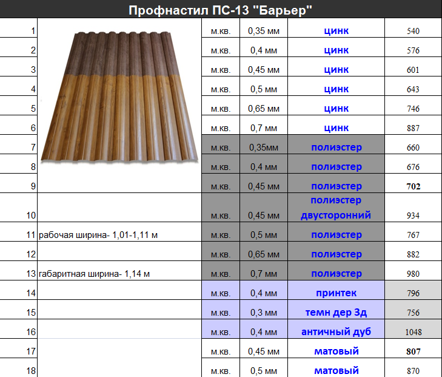This screenshot has width=442, height=377.
Task: Click row number 18
Action: coord(31,371)
